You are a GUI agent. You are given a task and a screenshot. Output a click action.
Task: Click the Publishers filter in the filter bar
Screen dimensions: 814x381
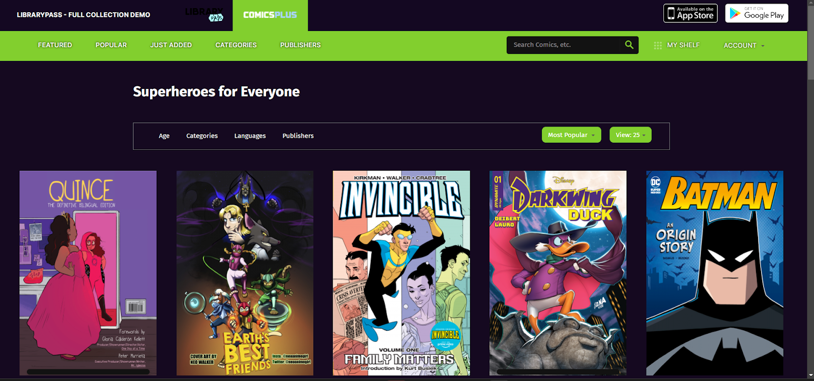tap(298, 136)
